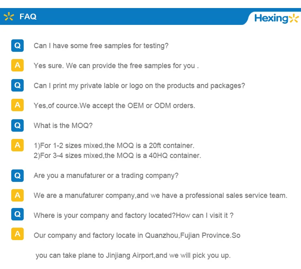Click the Q icon beside the MOQ question

17,125
